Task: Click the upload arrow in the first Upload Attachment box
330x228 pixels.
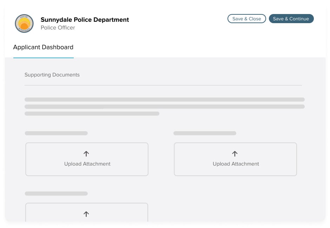Action: [86, 154]
